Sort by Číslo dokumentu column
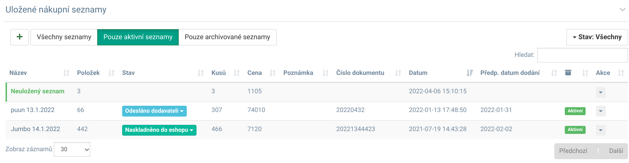The height and width of the screenshot is (163, 629). [360, 73]
